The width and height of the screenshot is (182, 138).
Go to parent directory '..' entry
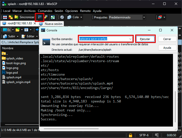coord(5,54)
